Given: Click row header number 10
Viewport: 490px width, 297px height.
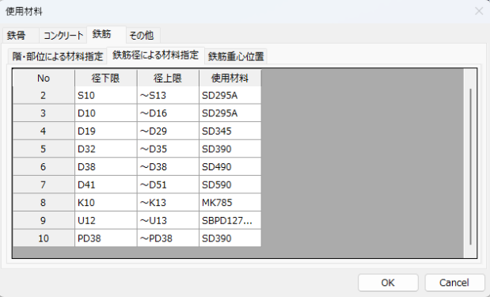Looking at the screenshot, I should pos(44,238).
